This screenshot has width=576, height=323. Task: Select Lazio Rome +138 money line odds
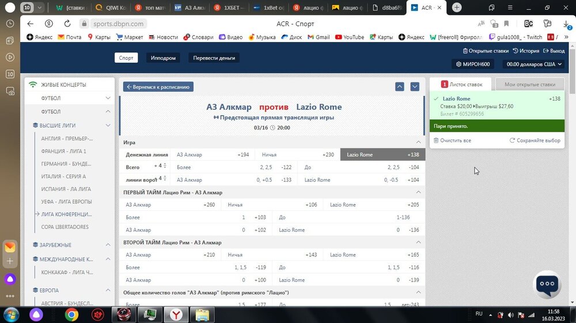click(x=382, y=155)
